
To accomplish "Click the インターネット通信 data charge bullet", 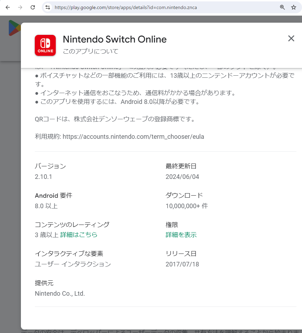I will tap(135, 93).
